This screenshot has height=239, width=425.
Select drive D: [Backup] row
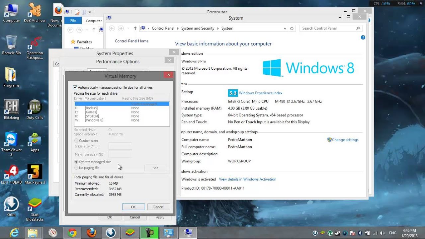coord(122,108)
